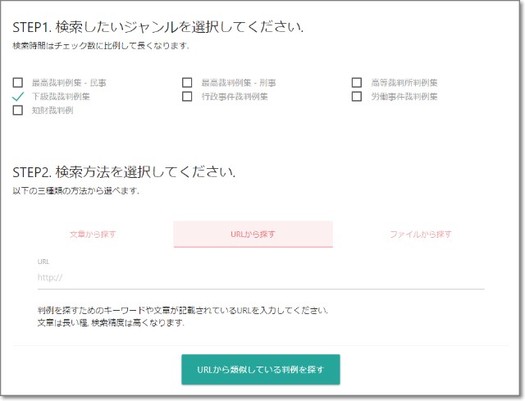The width and height of the screenshot is (525, 401).
Task: Check the 知財裁判例 checkbox
Action: (19, 111)
